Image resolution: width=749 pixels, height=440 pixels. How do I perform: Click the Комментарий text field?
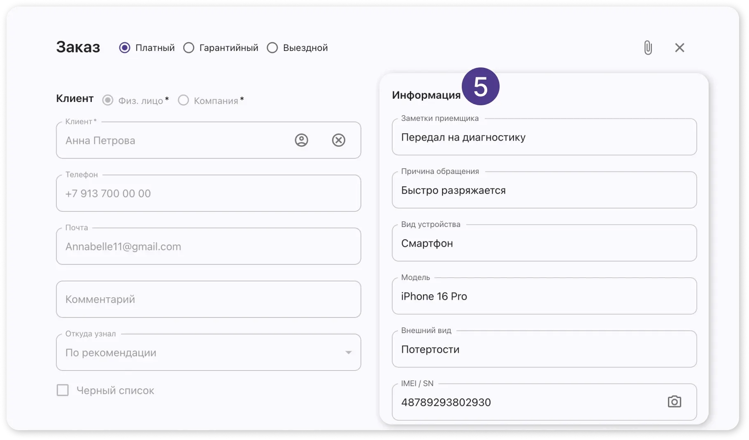(x=206, y=299)
